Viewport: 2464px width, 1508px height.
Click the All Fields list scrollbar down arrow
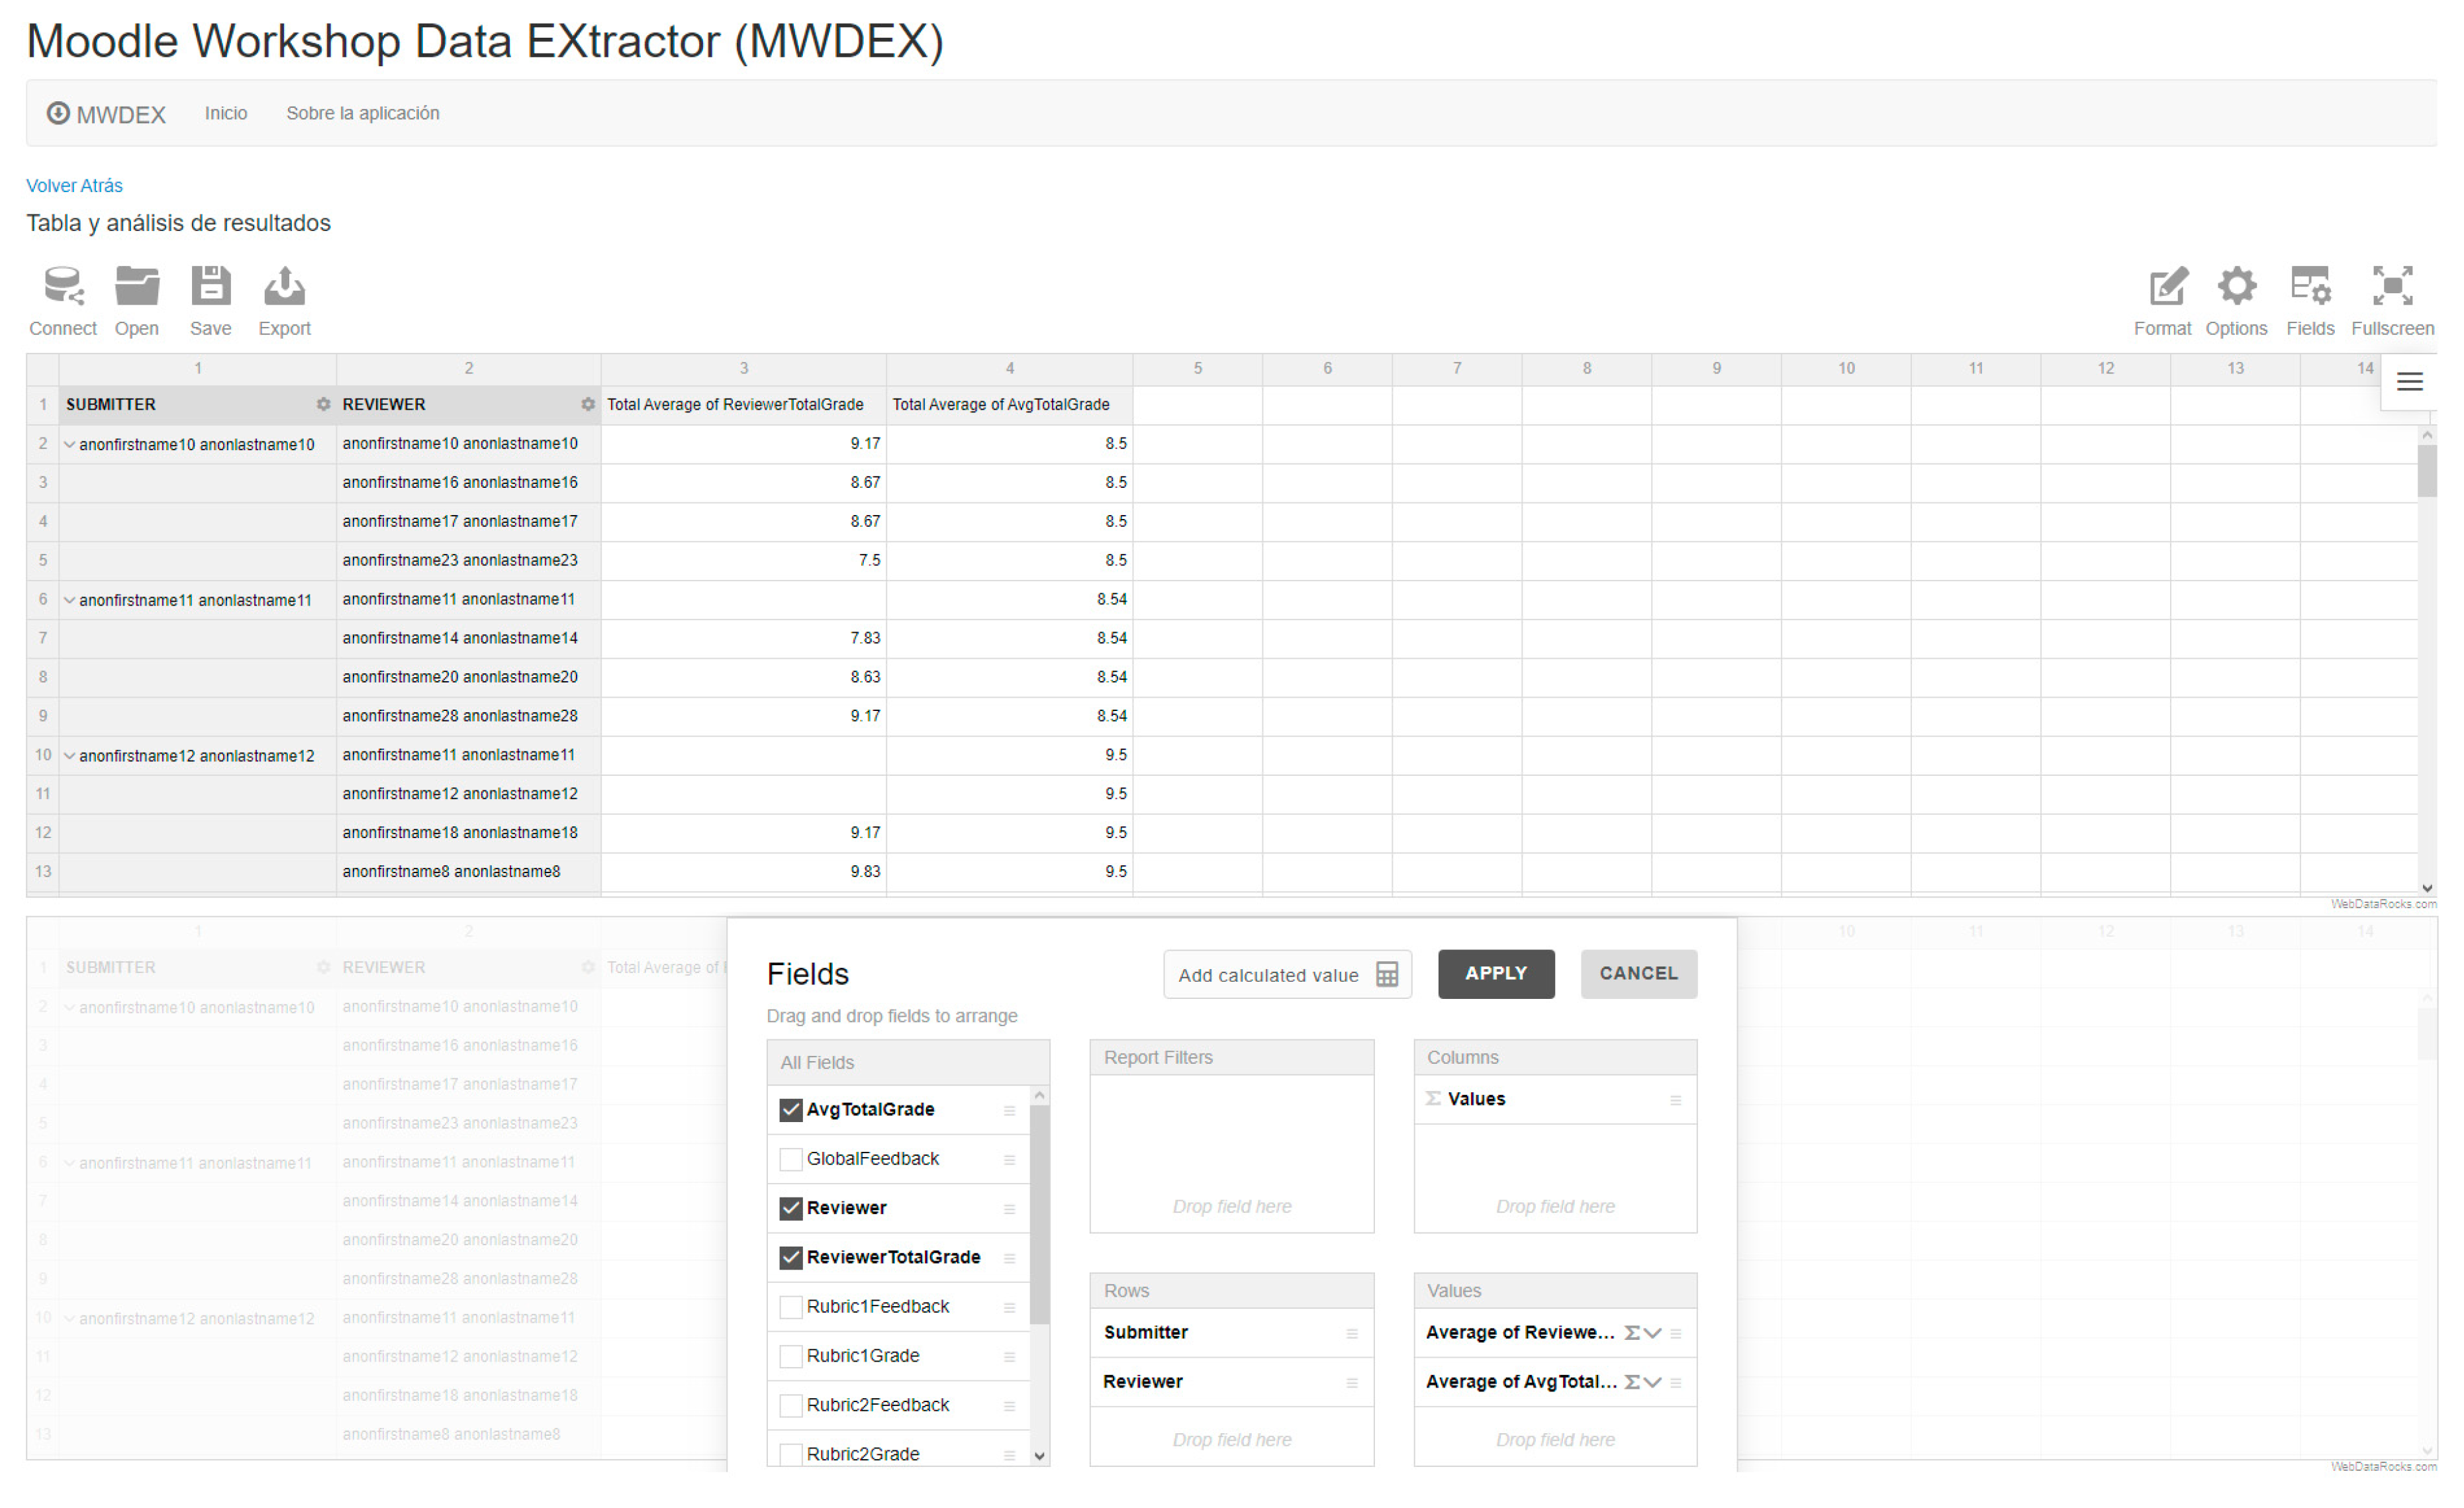point(1040,1456)
